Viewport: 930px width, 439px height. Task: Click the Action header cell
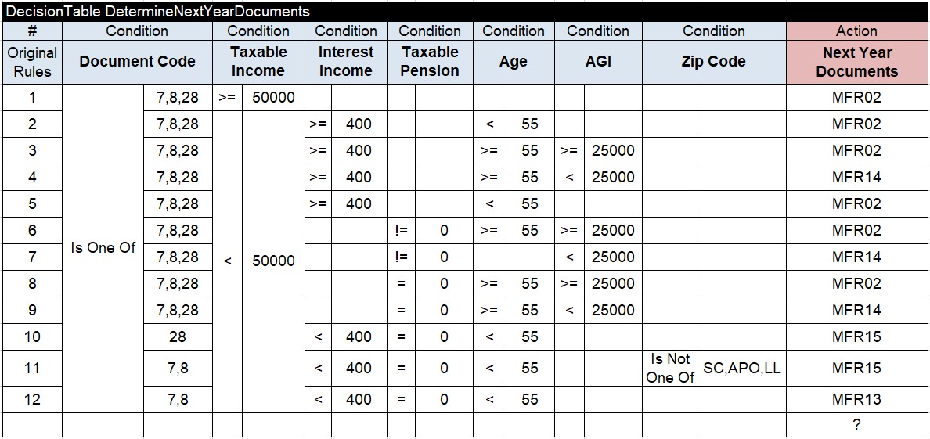[856, 31]
